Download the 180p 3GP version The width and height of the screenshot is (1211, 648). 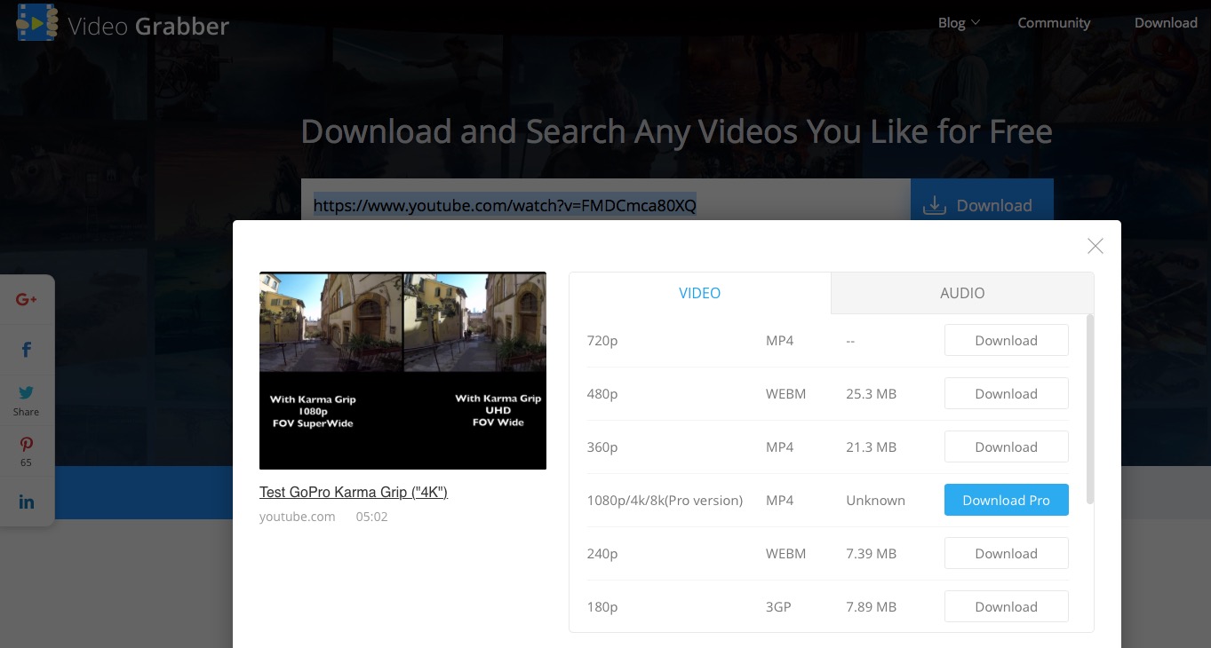click(x=1006, y=606)
